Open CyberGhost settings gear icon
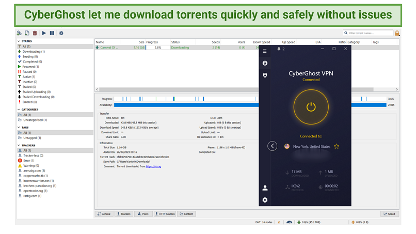Screen dimensions: 416x234 tap(265, 200)
